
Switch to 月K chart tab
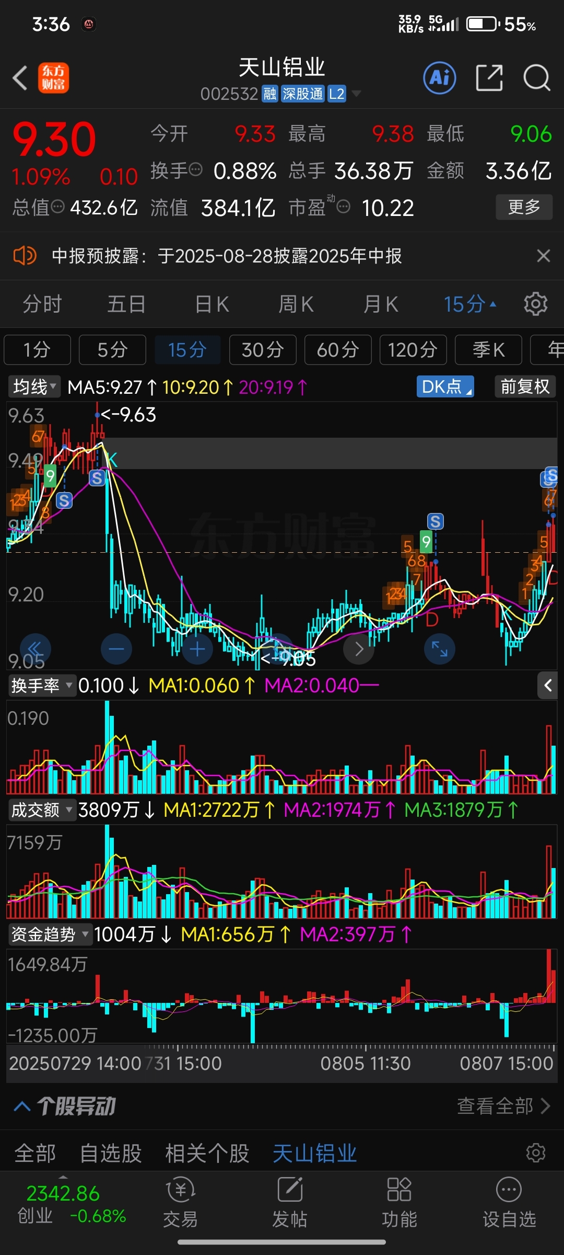coord(381,304)
